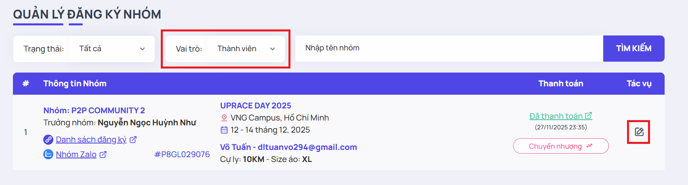Click the Thanh toán column header
Viewport: 688px width, 185px height.
[561, 83]
